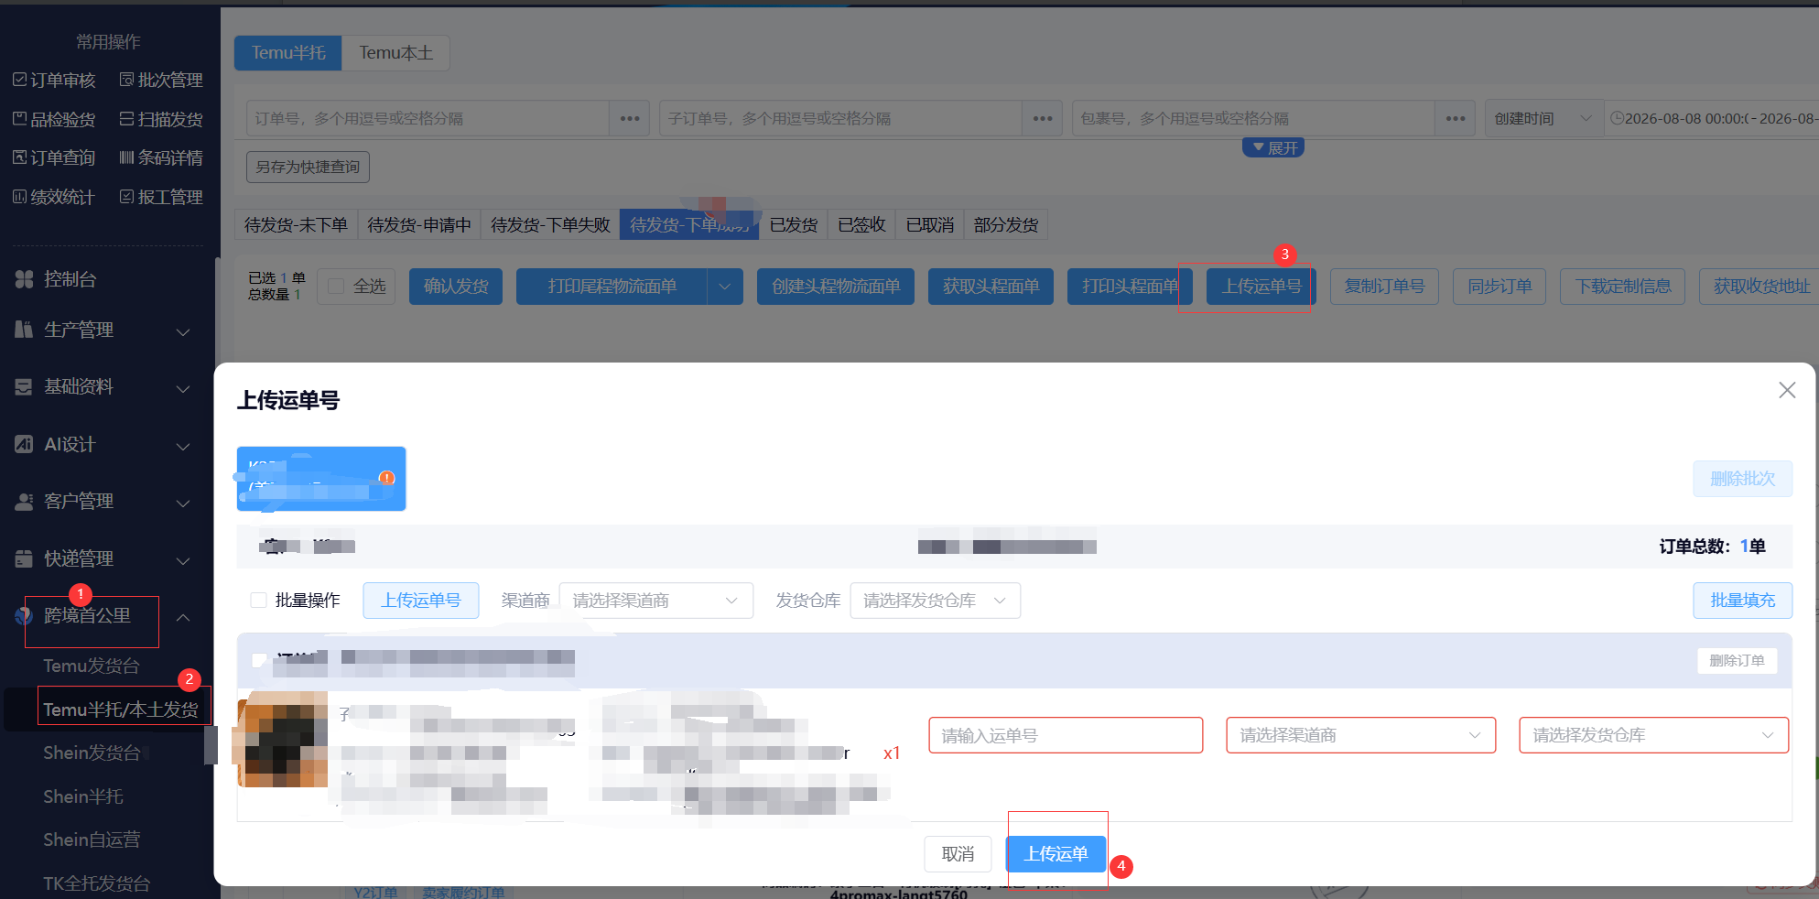Click the clock icon in date range

[1617, 118]
